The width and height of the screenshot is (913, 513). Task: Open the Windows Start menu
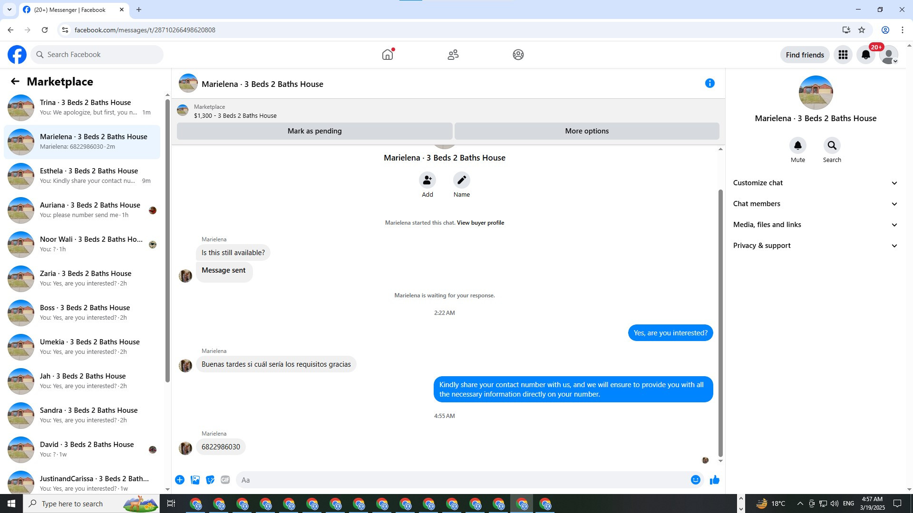pyautogui.click(x=11, y=503)
